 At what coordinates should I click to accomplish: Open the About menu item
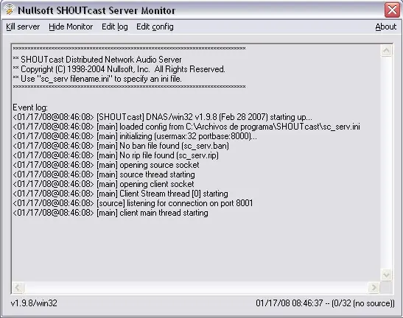[385, 26]
